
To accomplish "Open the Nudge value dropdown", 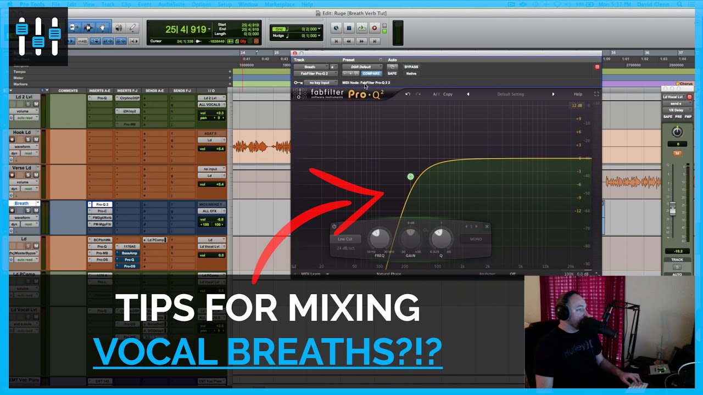I will coord(319,36).
